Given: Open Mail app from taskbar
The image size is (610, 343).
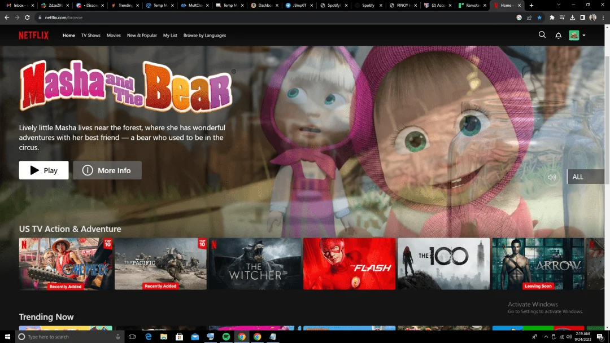Looking at the screenshot, I should click(x=195, y=337).
